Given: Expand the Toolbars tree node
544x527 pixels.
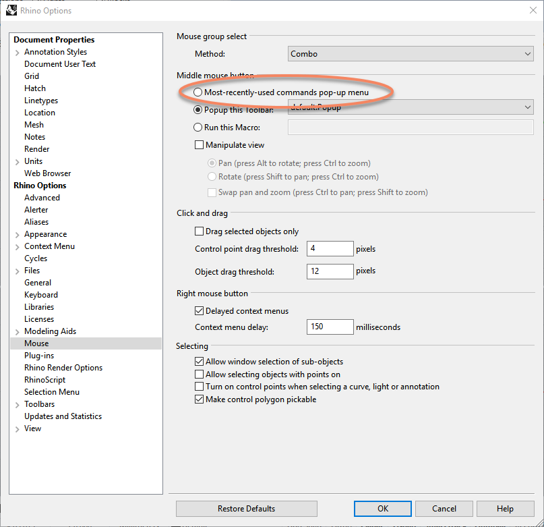Looking at the screenshot, I should (x=17, y=405).
